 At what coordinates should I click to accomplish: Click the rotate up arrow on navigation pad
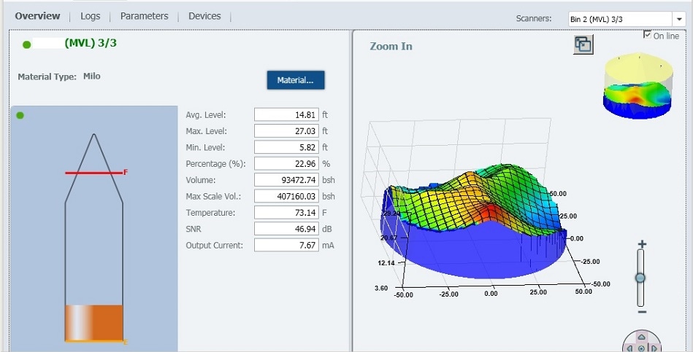click(642, 337)
